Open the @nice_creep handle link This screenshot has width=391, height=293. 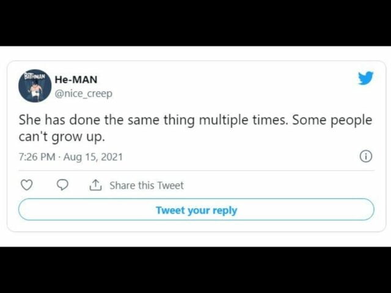tap(83, 93)
